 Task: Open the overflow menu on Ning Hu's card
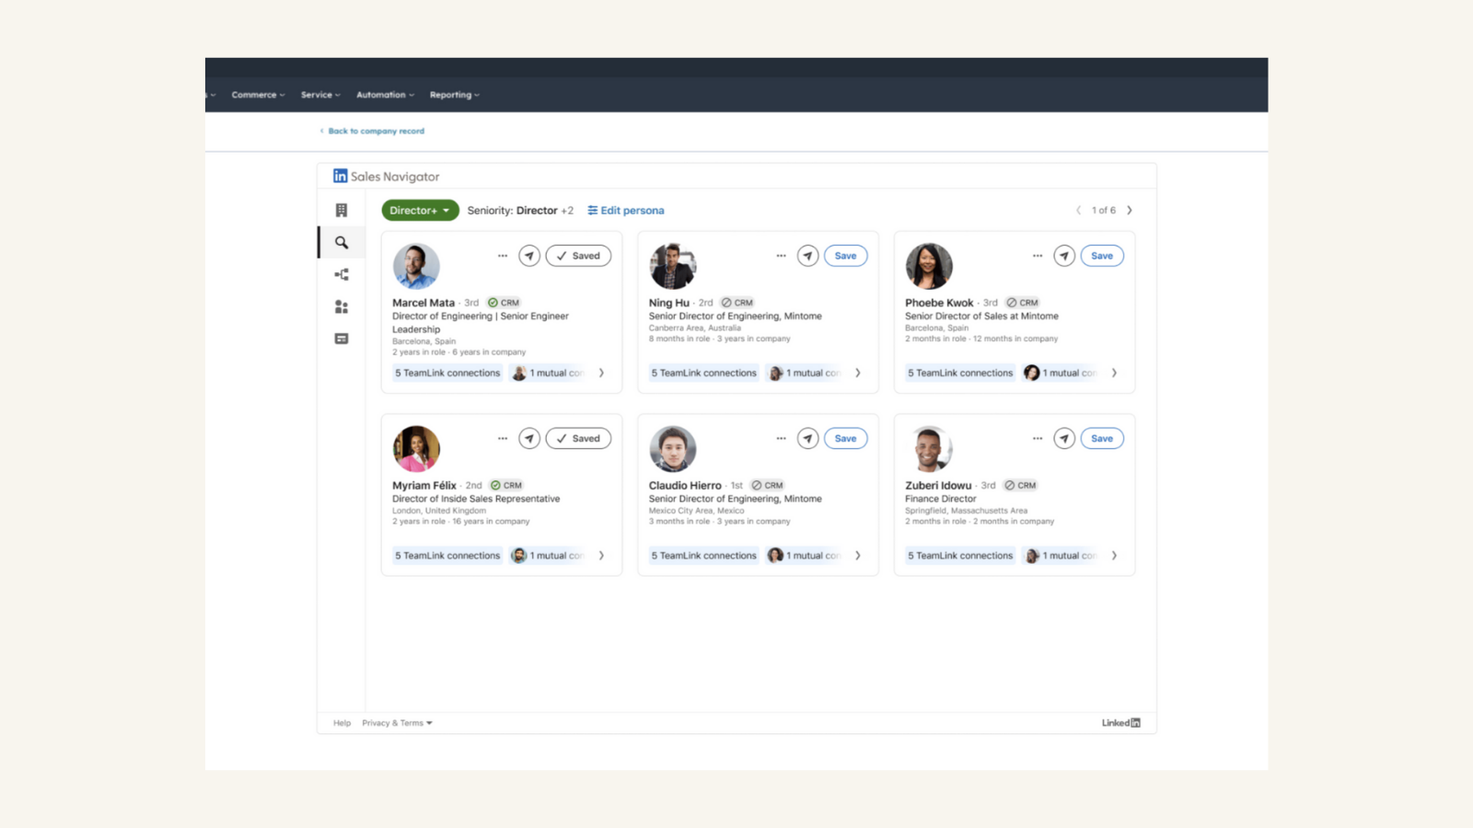tap(781, 255)
